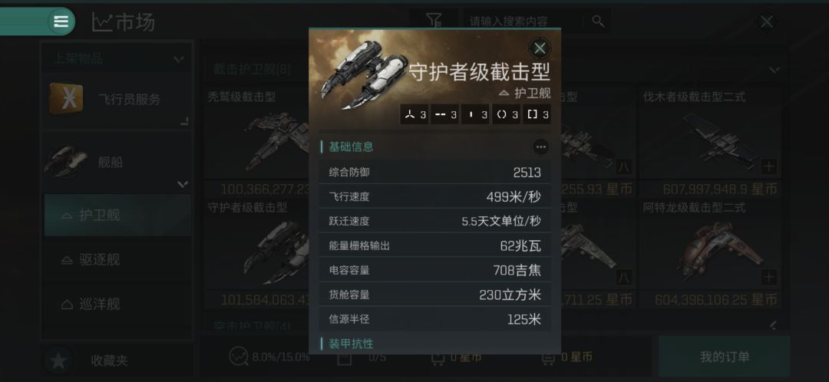The width and height of the screenshot is (829, 382).
Task: Open the 收藏夹 star favorites
Action: (x=58, y=361)
